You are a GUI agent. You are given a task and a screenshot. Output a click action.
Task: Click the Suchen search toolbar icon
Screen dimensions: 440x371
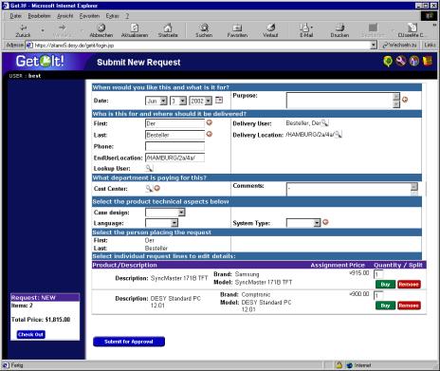(204, 30)
